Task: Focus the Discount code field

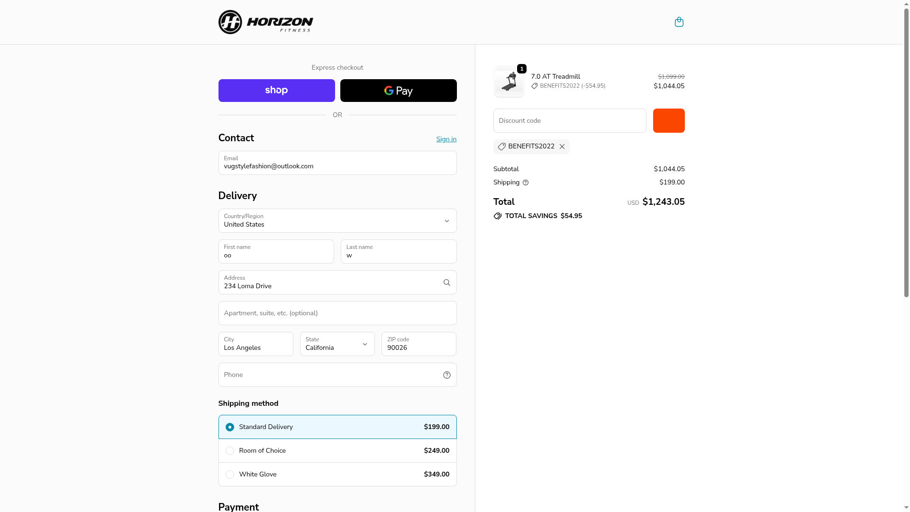Action: pos(569,121)
